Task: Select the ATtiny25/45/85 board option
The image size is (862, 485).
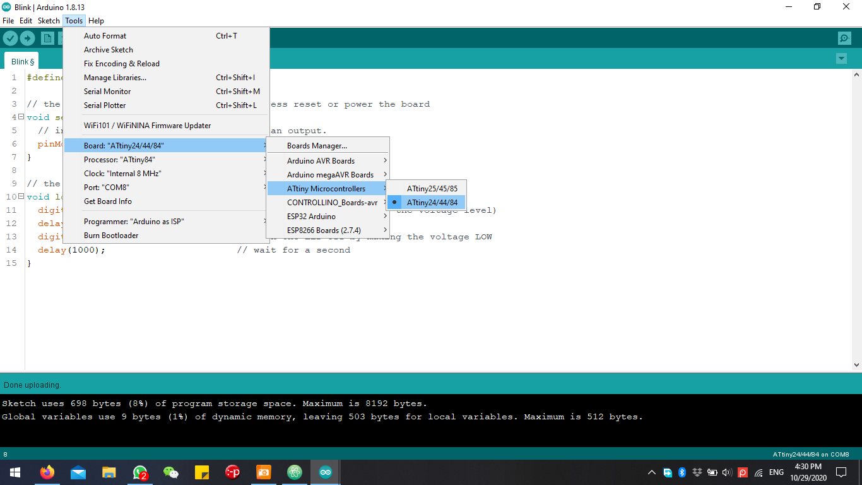Action: click(x=426, y=189)
